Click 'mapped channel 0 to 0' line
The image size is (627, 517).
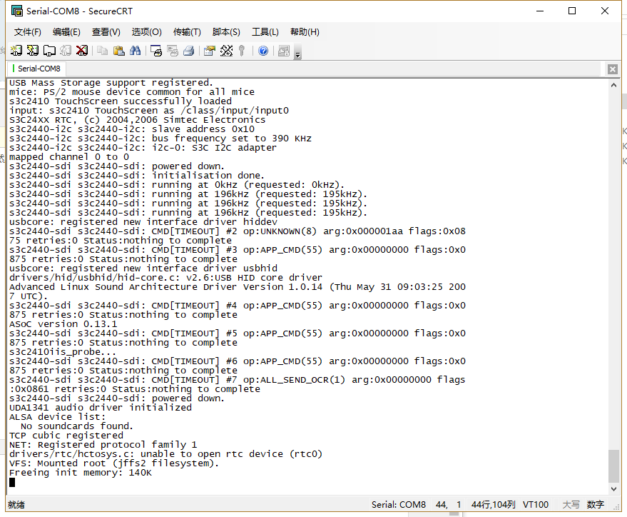[68, 157]
